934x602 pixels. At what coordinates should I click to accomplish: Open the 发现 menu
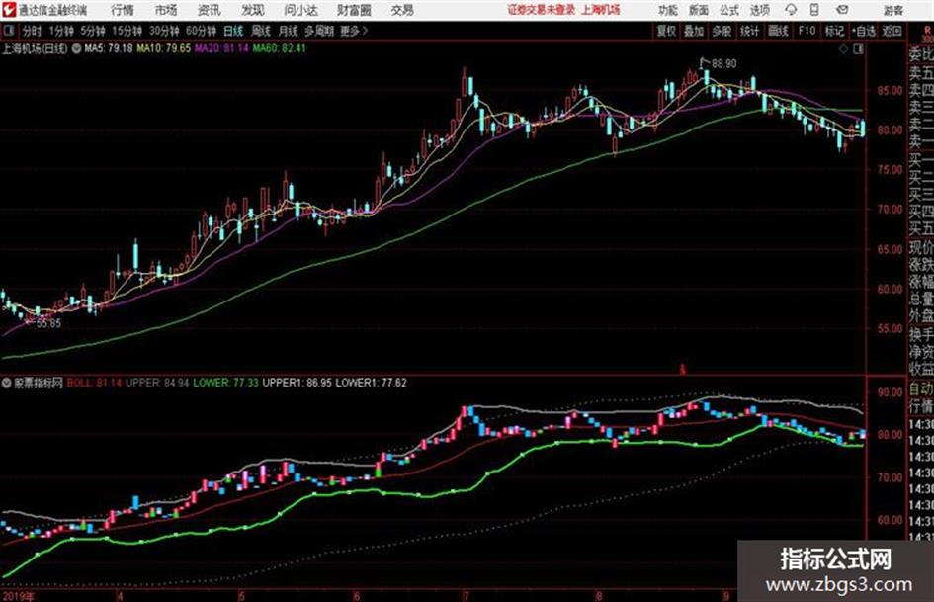click(x=253, y=10)
